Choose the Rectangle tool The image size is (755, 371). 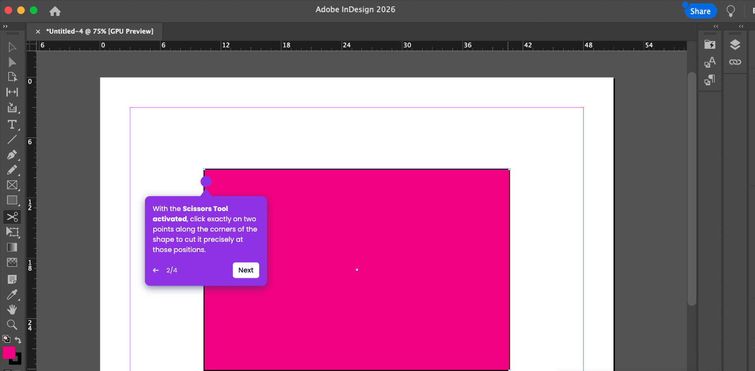click(x=12, y=200)
